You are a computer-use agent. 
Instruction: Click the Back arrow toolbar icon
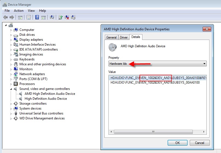click(5, 17)
